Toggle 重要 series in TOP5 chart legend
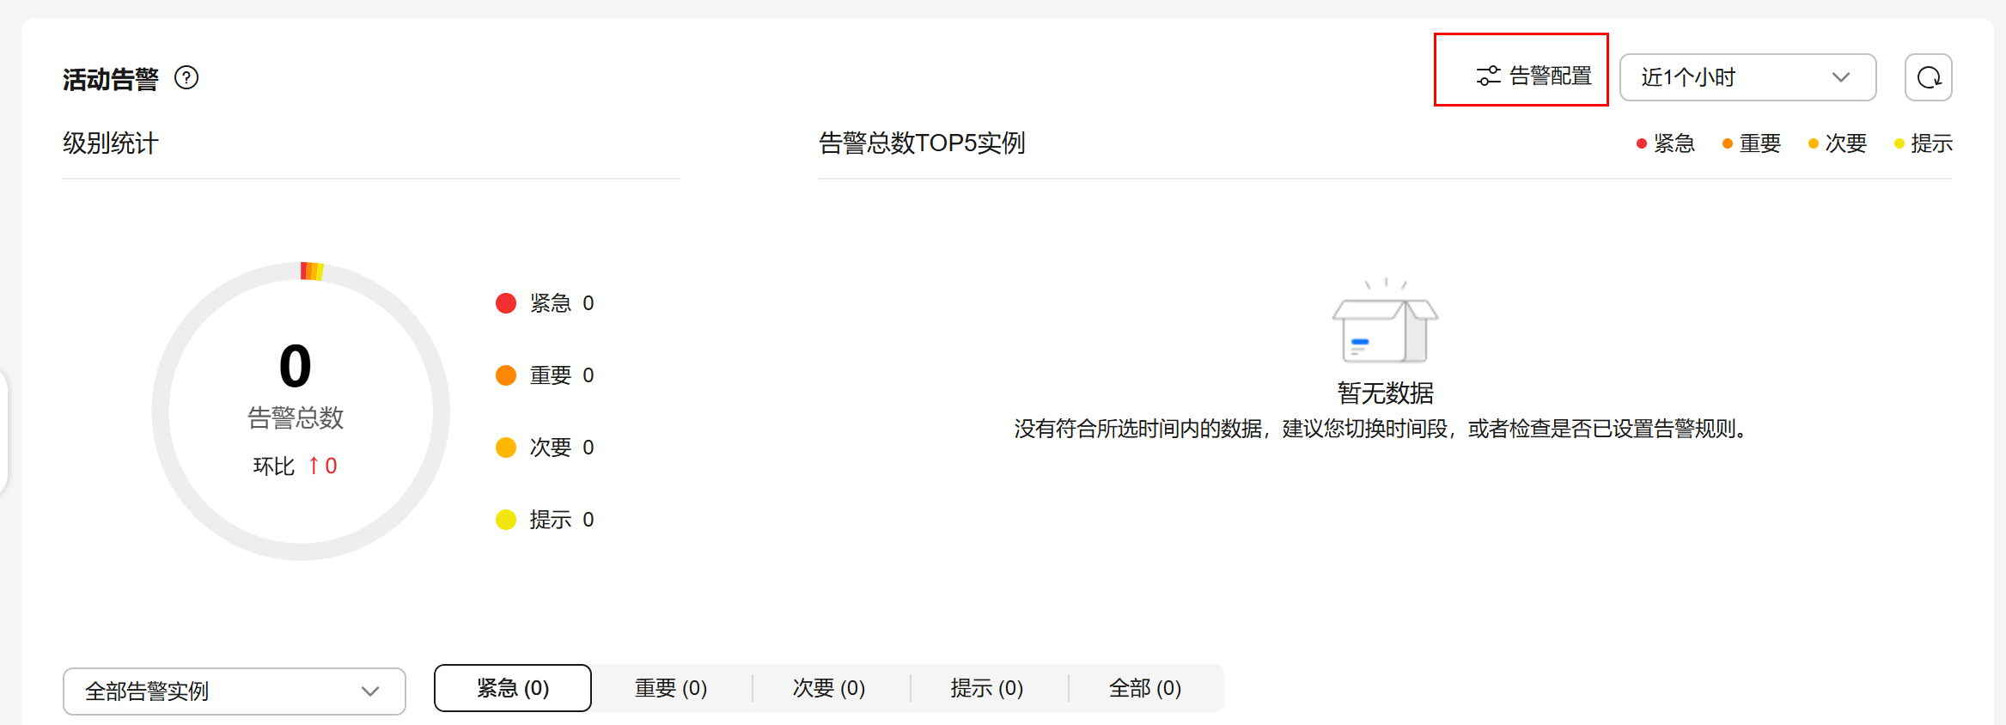This screenshot has height=725, width=2006. tap(1752, 143)
